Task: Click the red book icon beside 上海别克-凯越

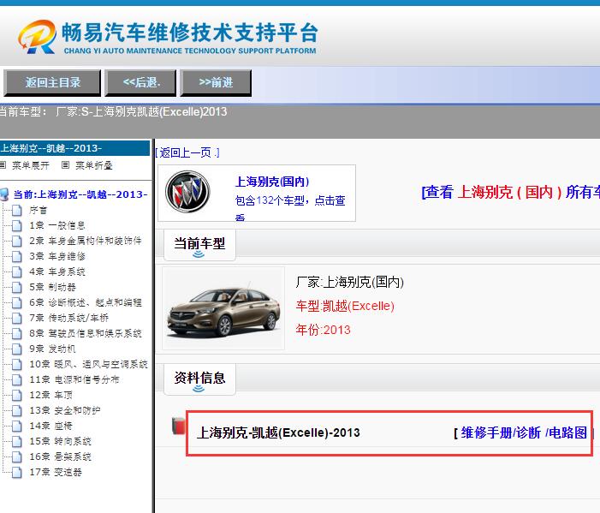Action: 178,426
